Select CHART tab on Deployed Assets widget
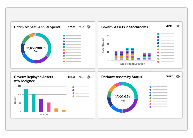The width and height of the screenshot is (193, 138). [x=72, y=77]
